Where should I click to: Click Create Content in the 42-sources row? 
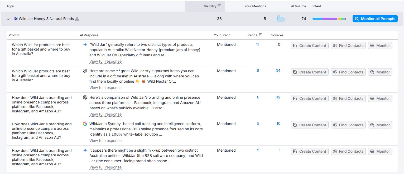(x=310, y=98)
